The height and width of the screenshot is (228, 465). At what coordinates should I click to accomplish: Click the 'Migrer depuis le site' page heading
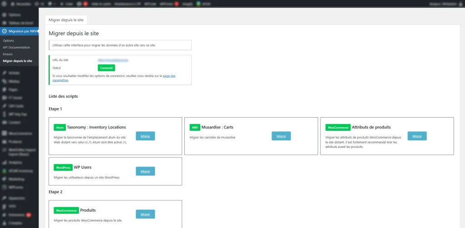click(x=74, y=33)
